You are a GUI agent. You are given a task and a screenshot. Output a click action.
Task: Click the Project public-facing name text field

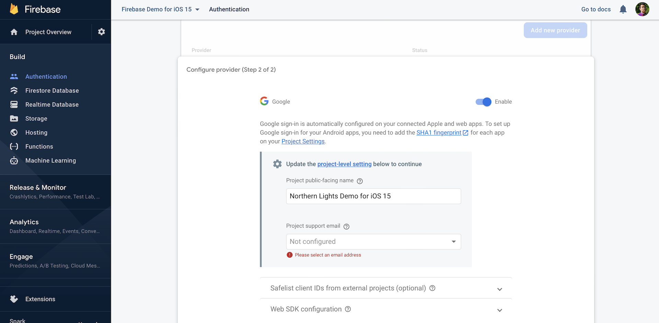(x=373, y=196)
